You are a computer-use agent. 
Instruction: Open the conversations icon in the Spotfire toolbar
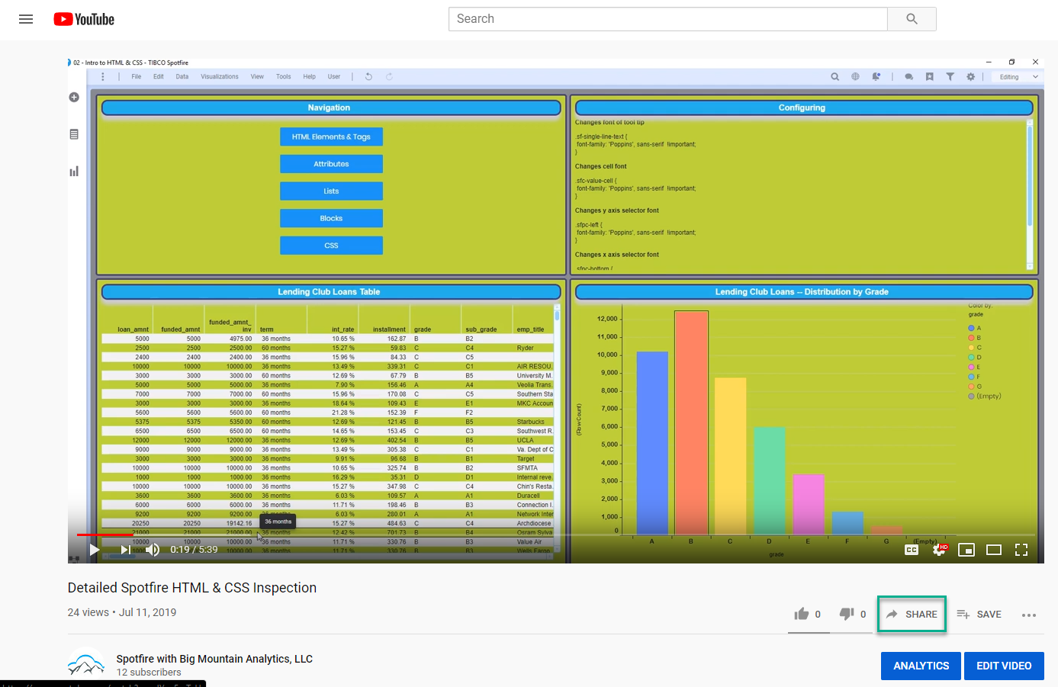(908, 76)
